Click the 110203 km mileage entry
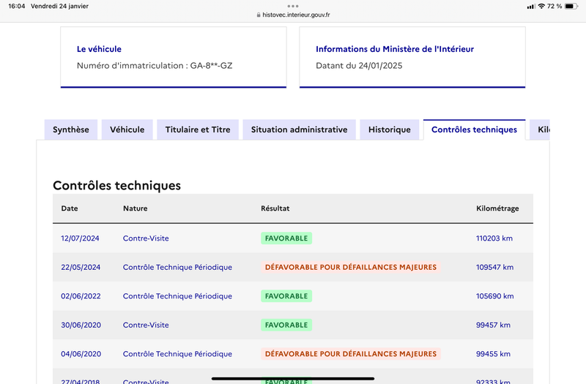The height and width of the screenshot is (384, 586). click(494, 238)
